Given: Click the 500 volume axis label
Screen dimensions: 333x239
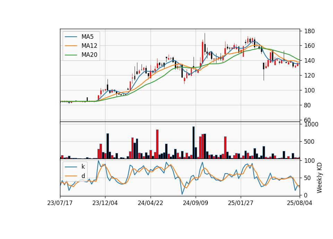Looking at the screenshot, I should tap(309, 142).
